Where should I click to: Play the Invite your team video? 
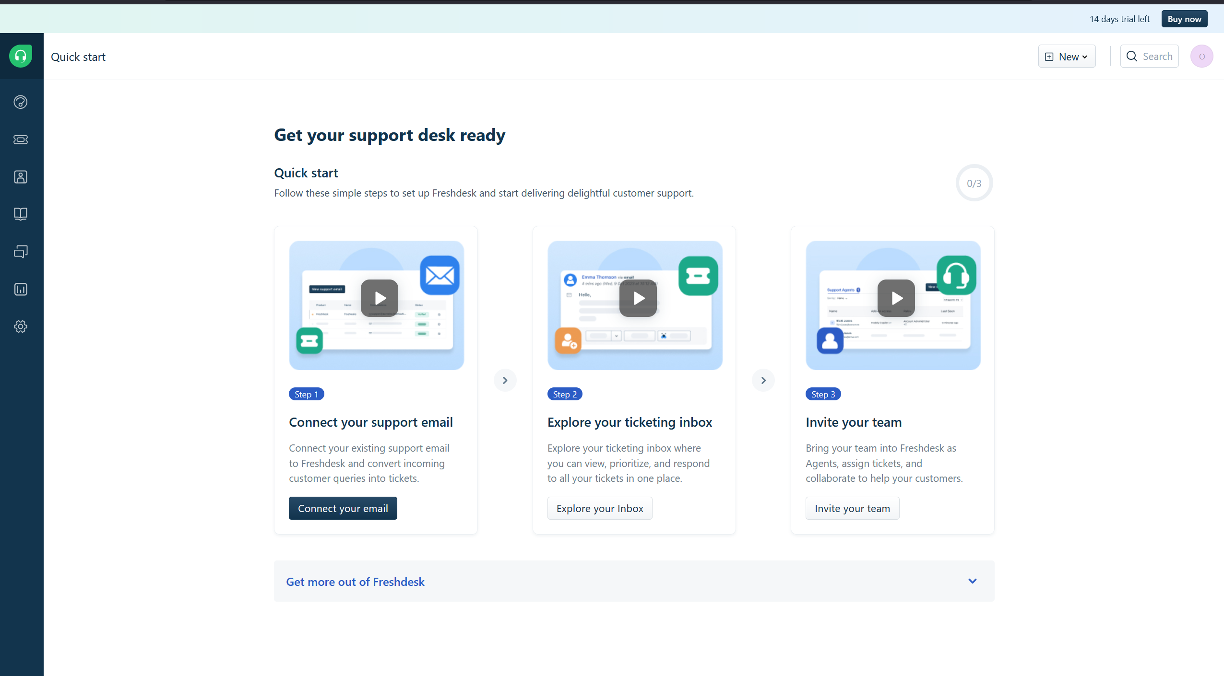click(896, 298)
